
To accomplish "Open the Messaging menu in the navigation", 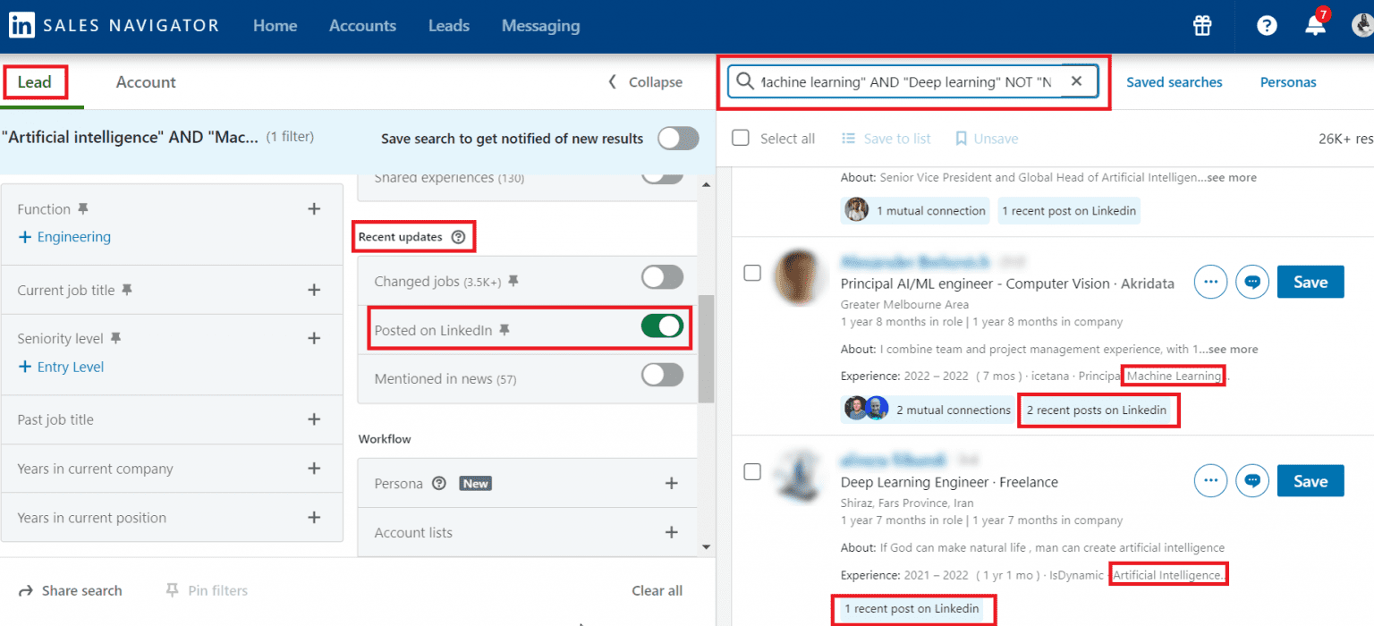I will point(540,26).
